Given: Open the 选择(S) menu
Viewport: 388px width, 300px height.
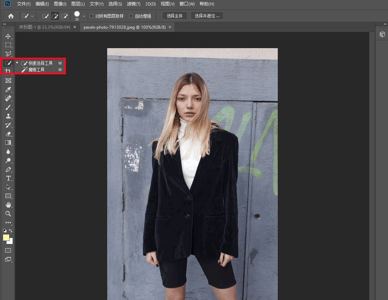Looking at the screenshot, I should click(115, 4).
